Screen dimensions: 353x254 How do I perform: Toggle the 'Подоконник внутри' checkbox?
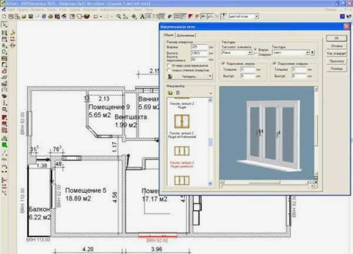[223, 64]
